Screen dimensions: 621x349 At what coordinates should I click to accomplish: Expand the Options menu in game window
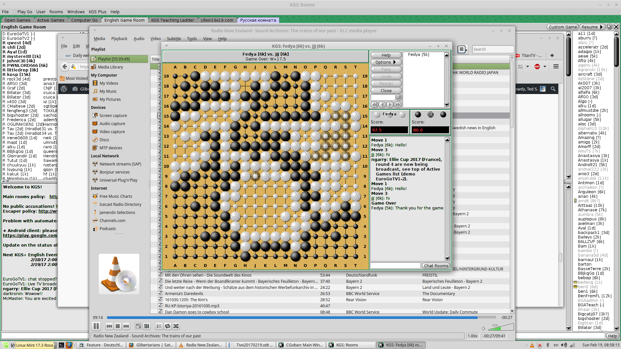[x=386, y=62]
